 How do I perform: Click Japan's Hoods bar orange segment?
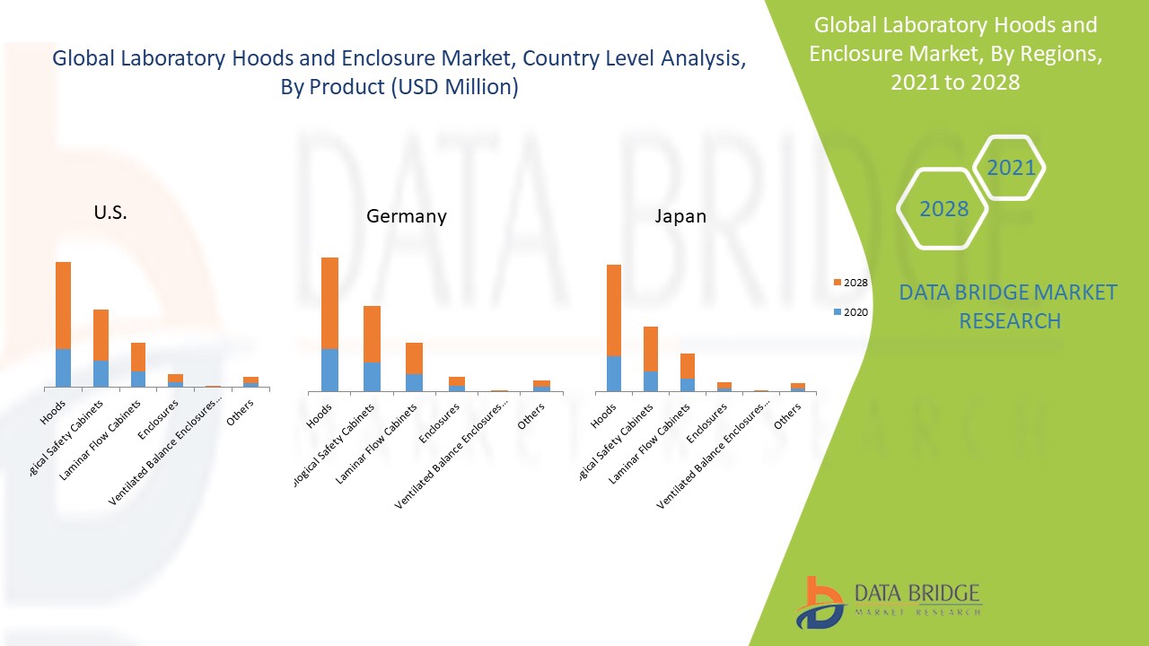click(x=614, y=310)
